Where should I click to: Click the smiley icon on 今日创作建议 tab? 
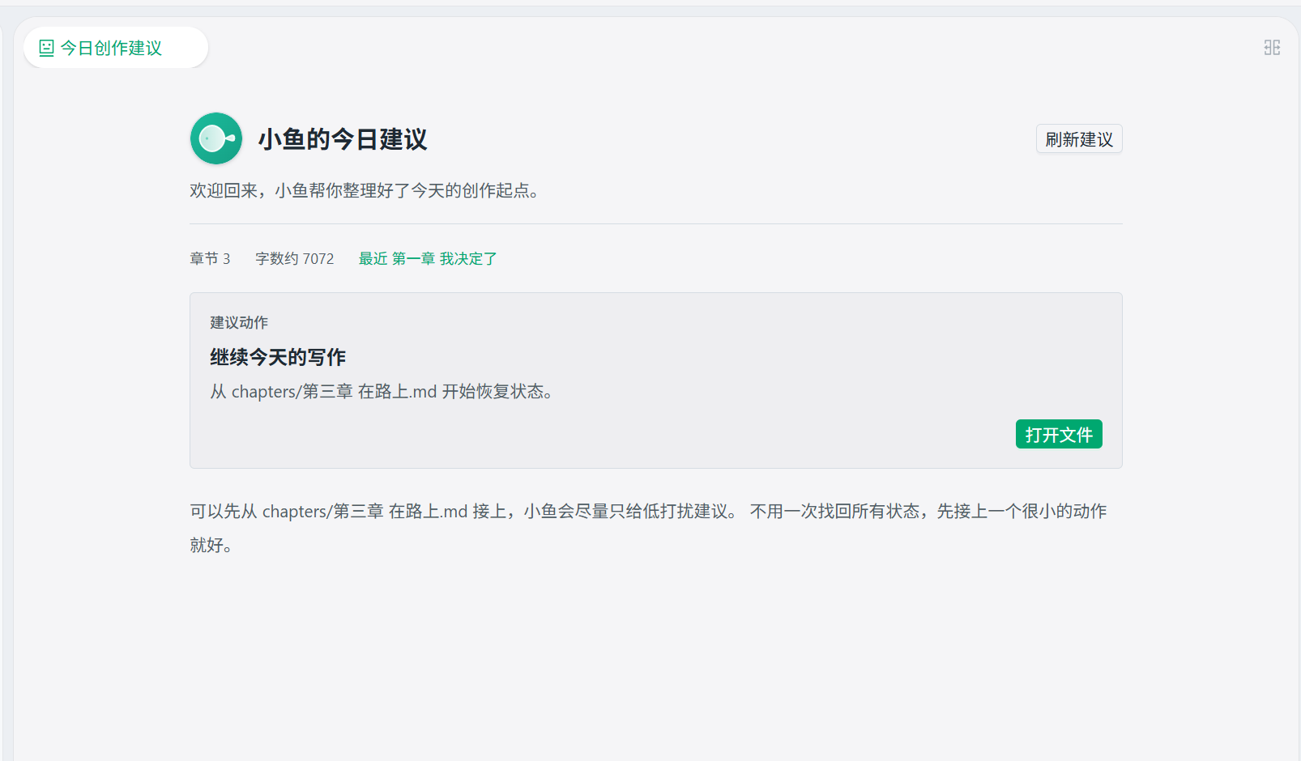tap(46, 48)
